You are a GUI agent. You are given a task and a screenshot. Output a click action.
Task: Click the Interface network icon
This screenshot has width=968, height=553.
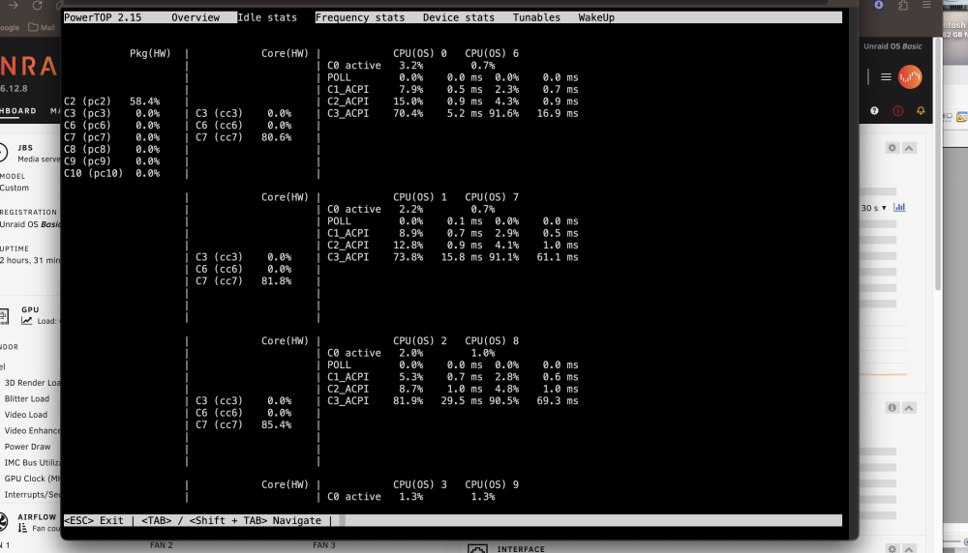(477, 549)
